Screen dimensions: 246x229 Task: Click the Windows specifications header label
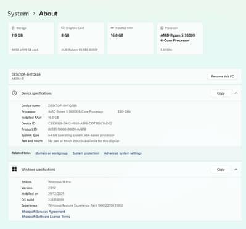click(38, 170)
